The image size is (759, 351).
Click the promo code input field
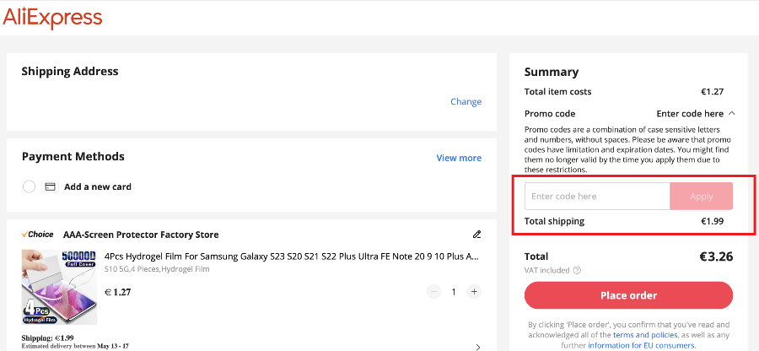coord(597,197)
